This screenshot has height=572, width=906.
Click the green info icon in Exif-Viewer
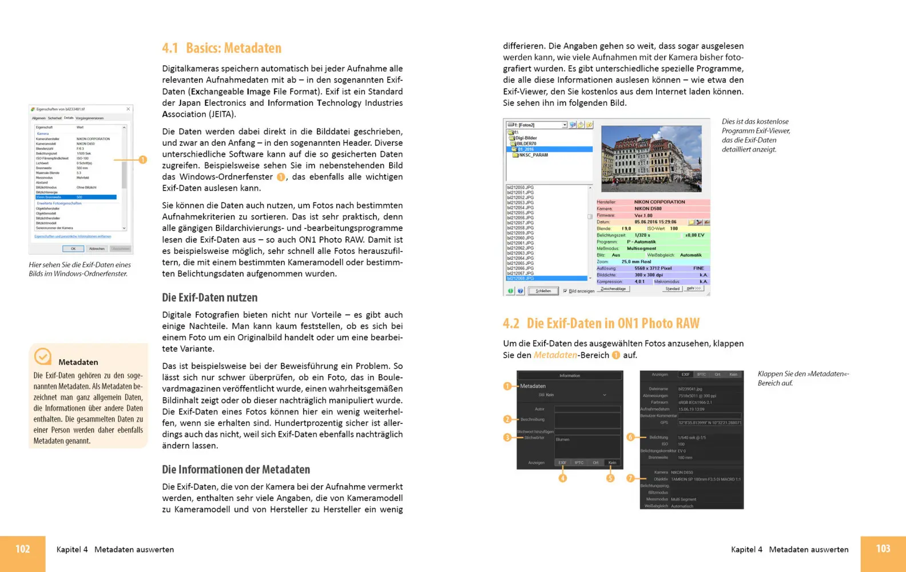pyautogui.click(x=510, y=291)
